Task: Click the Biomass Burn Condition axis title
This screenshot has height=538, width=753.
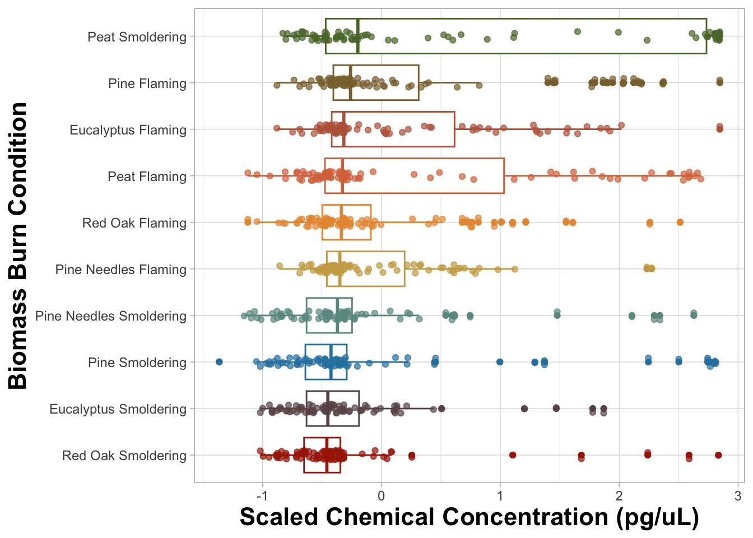Action: [x=18, y=245]
